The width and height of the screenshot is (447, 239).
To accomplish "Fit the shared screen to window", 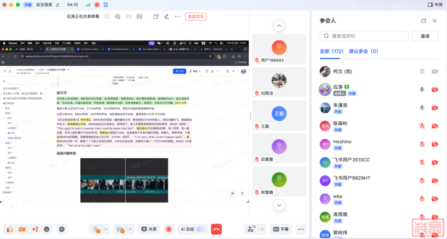I will [x=129, y=17].
